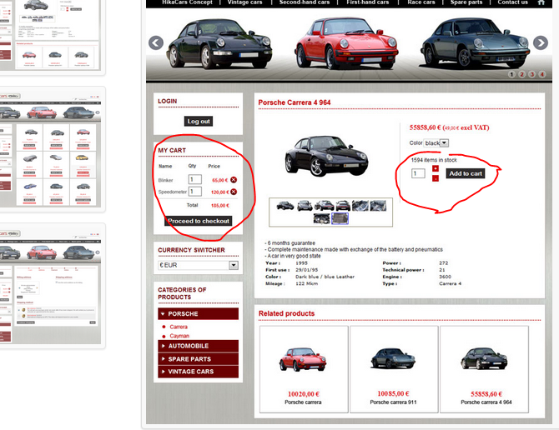Open the EUR currency switcher dropdown
Image resolution: width=559 pixels, height=430 pixels.
tap(198, 265)
